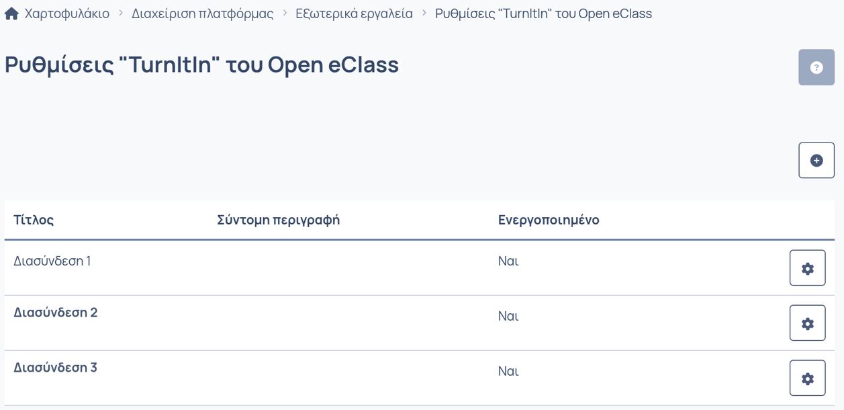Image resolution: width=844 pixels, height=410 pixels.
Task: Click the plus icon to add a connection
Action: [x=816, y=160]
